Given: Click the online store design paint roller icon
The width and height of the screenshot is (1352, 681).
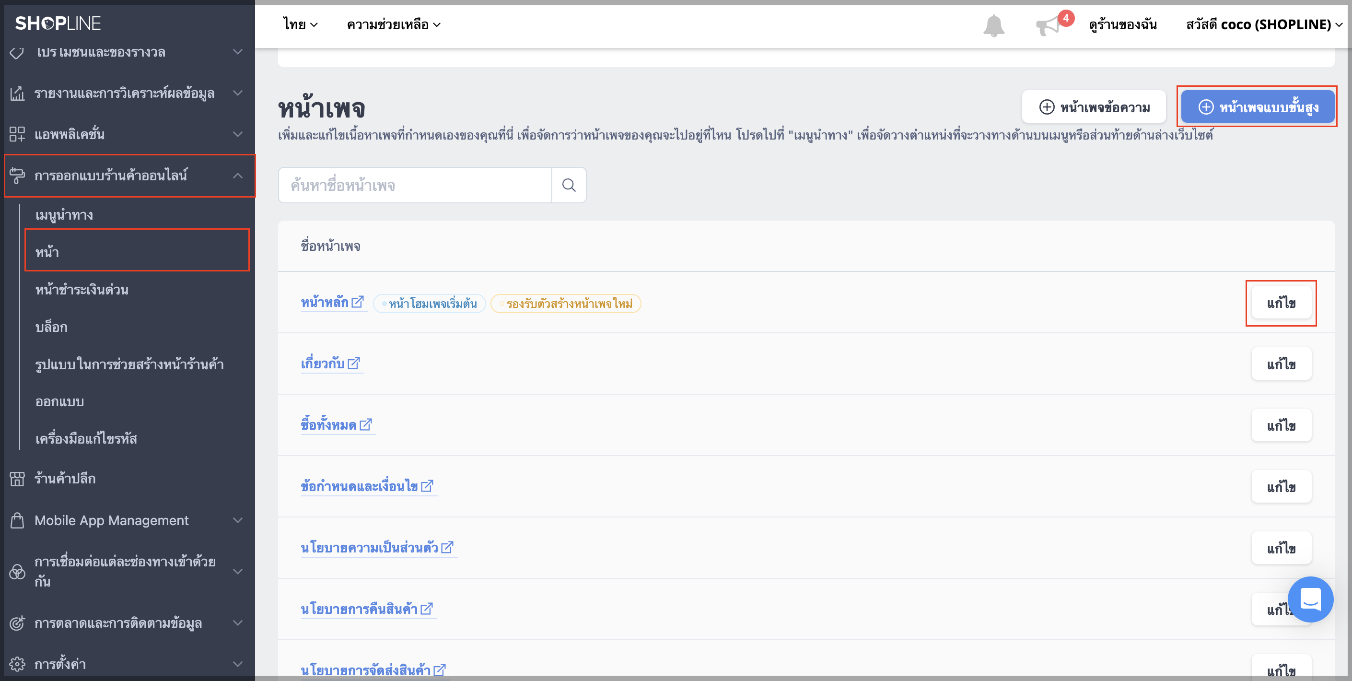Looking at the screenshot, I should (x=17, y=176).
